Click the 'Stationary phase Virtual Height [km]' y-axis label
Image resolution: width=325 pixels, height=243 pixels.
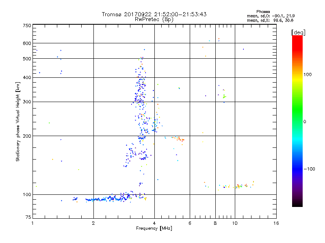tap(18, 122)
